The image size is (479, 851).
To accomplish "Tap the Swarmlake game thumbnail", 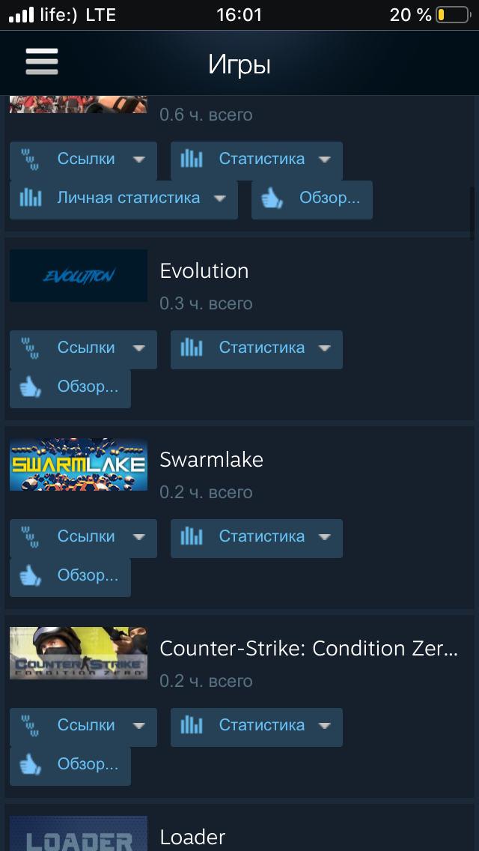I will [x=79, y=464].
